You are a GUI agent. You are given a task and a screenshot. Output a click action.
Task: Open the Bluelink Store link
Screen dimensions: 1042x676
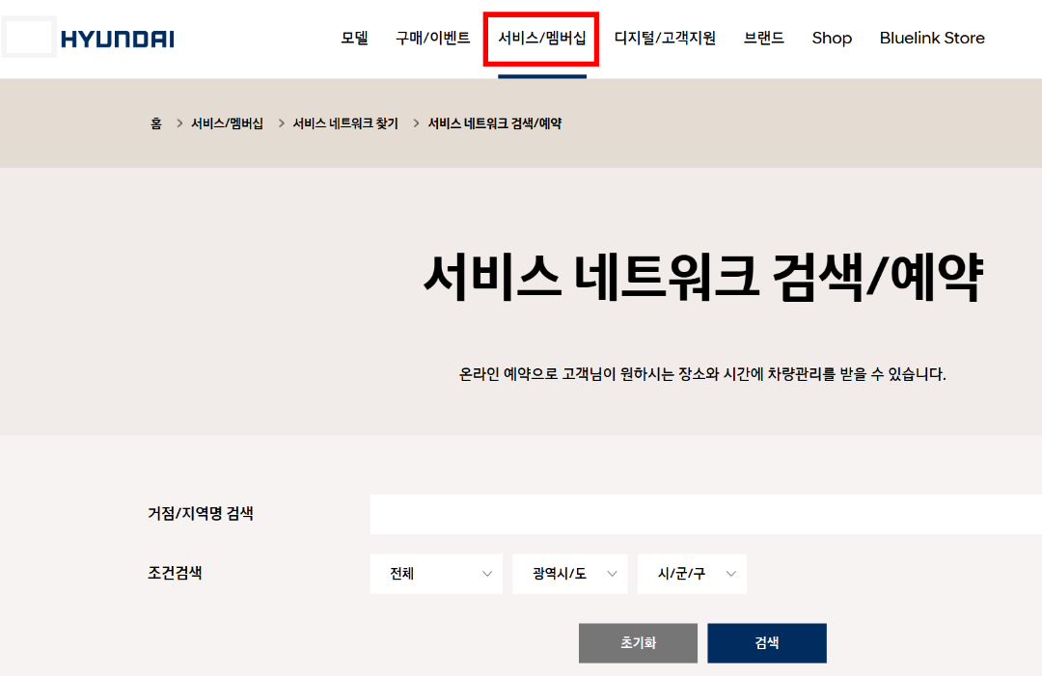(x=932, y=38)
